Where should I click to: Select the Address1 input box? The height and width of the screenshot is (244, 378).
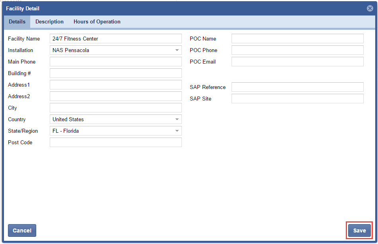pos(115,85)
